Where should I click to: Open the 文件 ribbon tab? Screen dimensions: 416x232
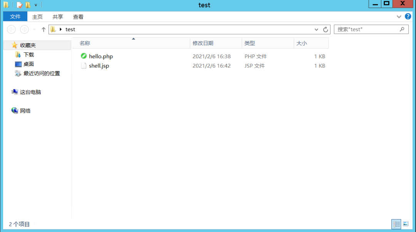(x=15, y=17)
